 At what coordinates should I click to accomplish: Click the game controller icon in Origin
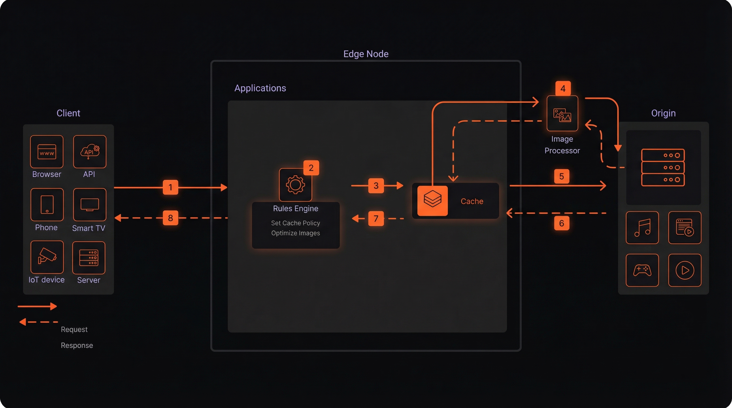[x=642, y=270]
